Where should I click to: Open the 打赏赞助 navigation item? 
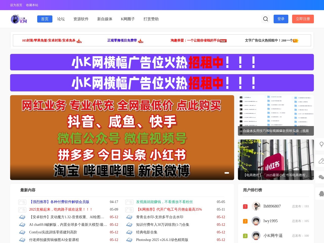tap(151, 19)
